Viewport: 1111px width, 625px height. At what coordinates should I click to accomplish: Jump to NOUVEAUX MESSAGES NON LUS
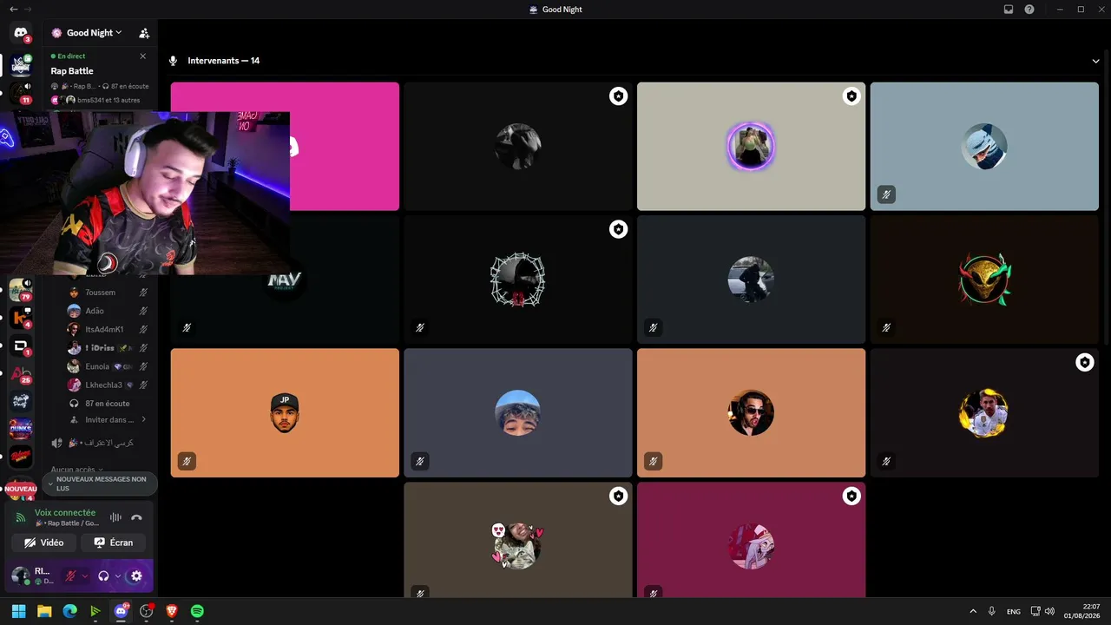(100, 484)
